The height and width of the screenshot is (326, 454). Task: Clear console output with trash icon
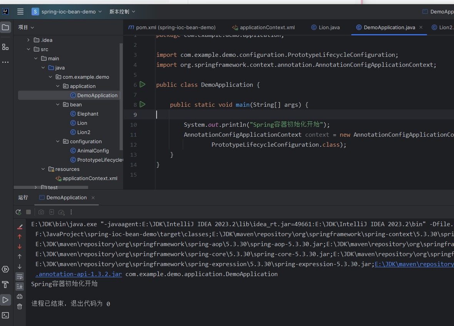(20, 306)
